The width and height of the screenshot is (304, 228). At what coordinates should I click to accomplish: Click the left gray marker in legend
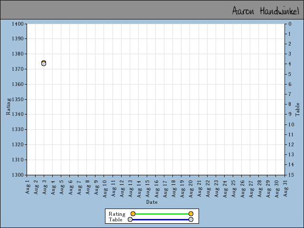click(130, 219)
